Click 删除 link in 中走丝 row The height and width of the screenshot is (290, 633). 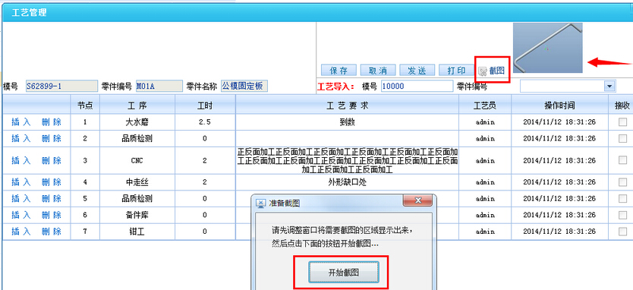(52, 182)
